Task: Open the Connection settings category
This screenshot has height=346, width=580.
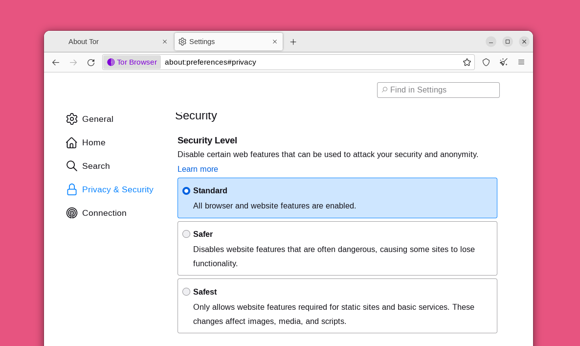Action: click(x=96, y=213)
